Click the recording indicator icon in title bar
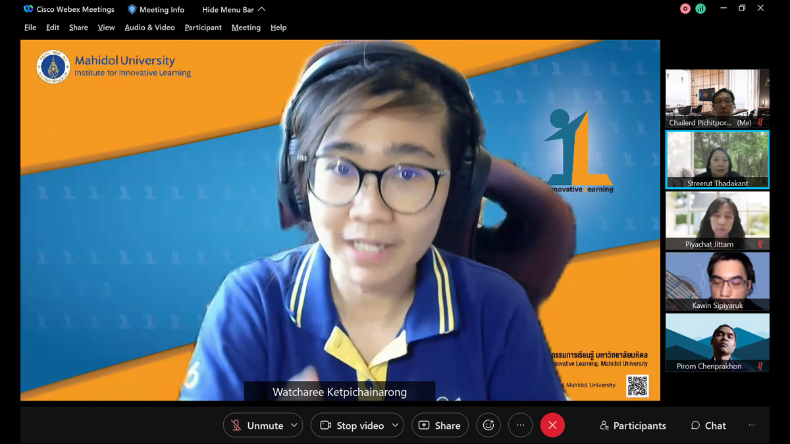Viewport: 790px width, 444px height. point(685,9)
